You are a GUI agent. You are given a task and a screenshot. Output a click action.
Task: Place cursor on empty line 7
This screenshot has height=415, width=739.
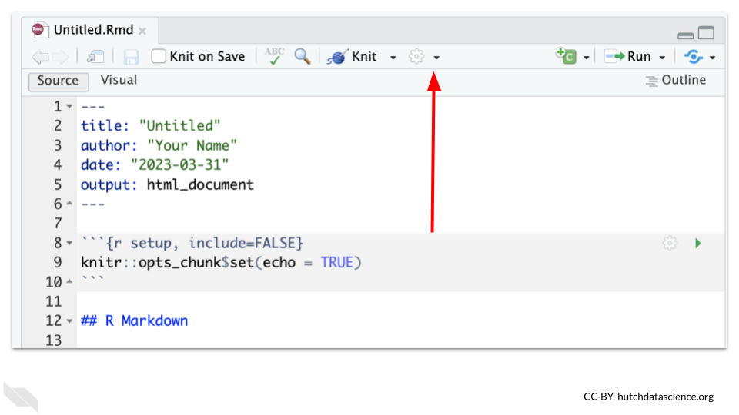pyautogui.click(x=400, y=224)
